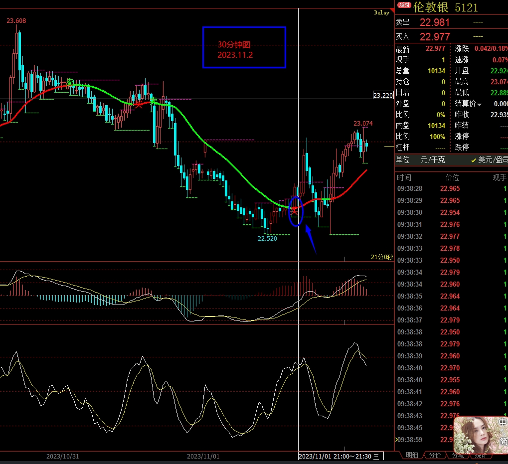Click the red star marker inside blue ellipse
Image resolution: width=508 pixels, height=464 pixels.
pos(295,211)
